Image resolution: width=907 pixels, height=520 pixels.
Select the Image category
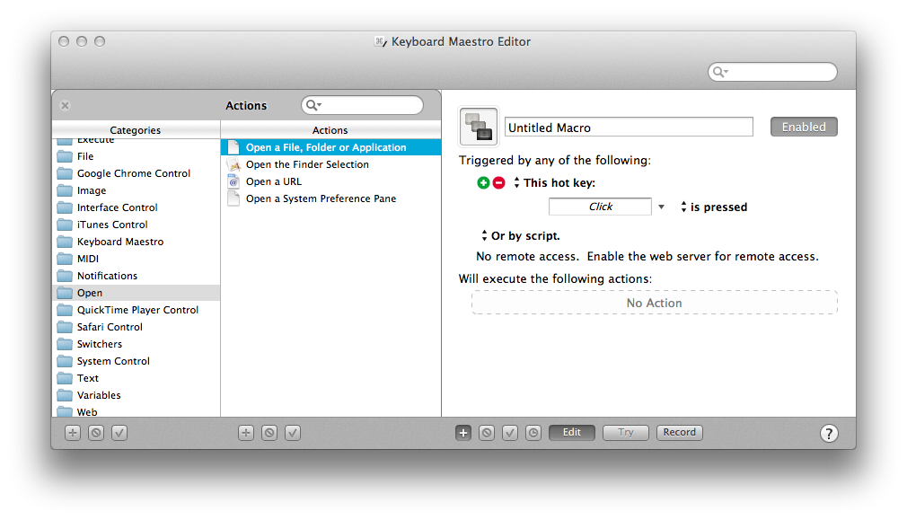pos(136,190)
